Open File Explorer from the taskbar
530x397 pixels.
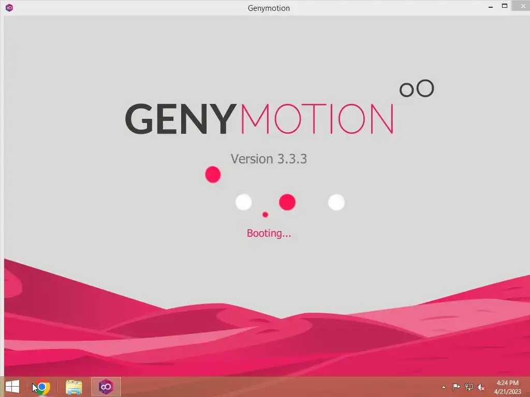click(x=73, y=387)
